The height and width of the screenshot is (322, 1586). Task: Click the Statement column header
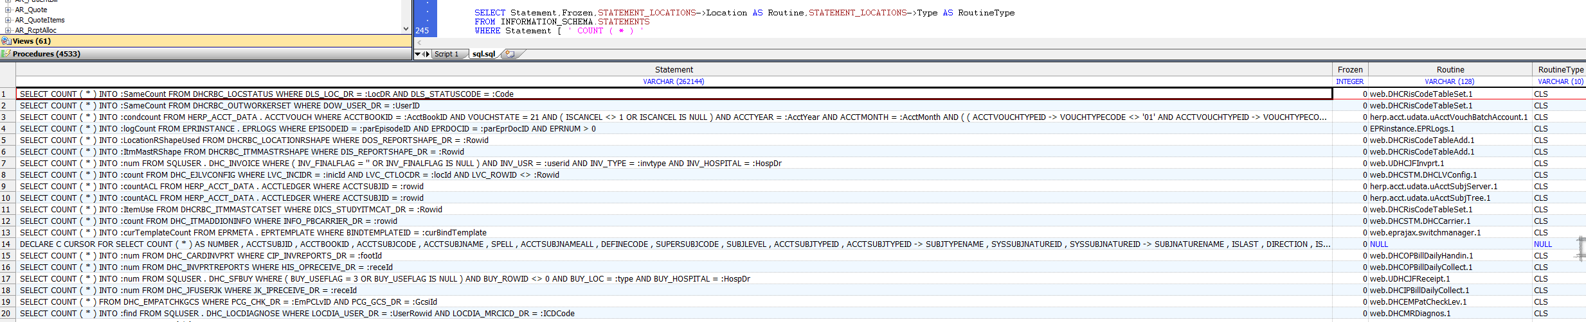674,69
